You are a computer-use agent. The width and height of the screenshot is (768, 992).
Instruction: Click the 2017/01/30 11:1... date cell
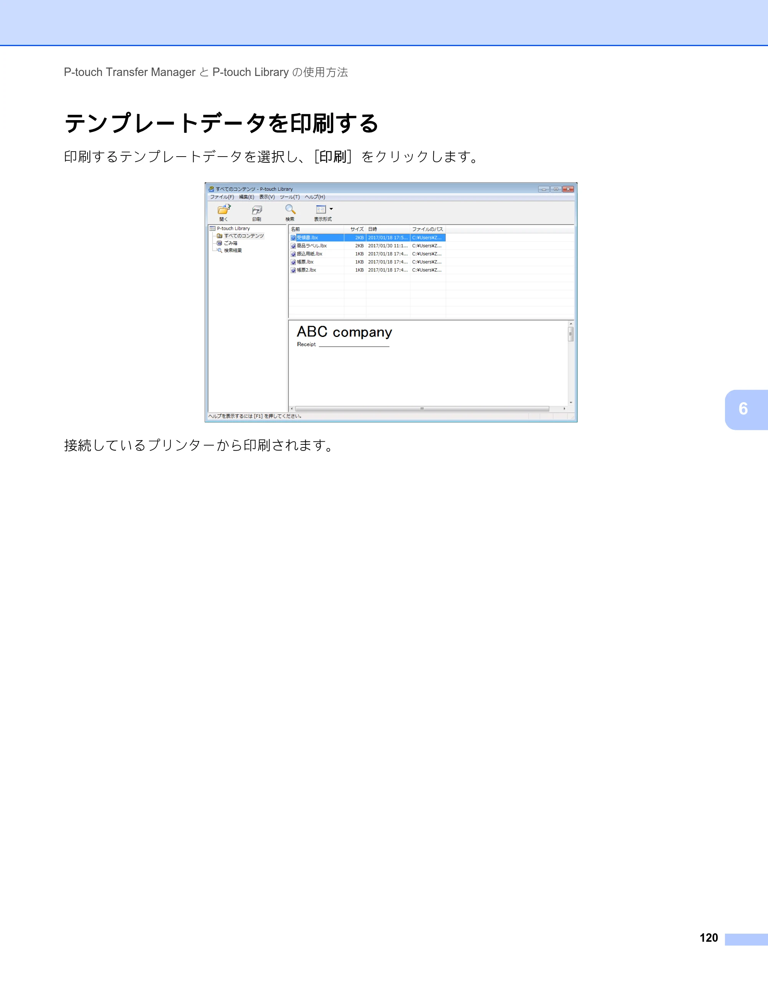tap(387, 246)
